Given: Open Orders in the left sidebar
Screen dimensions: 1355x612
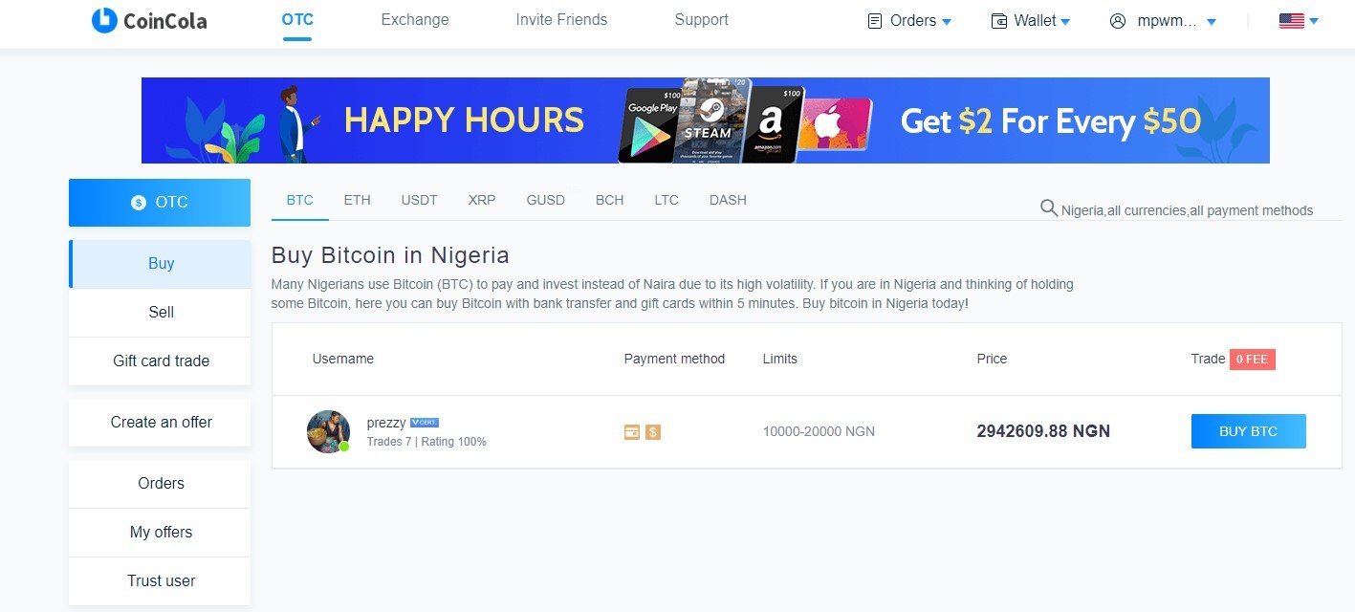Looking at the screenshot, I should point(161,484).
